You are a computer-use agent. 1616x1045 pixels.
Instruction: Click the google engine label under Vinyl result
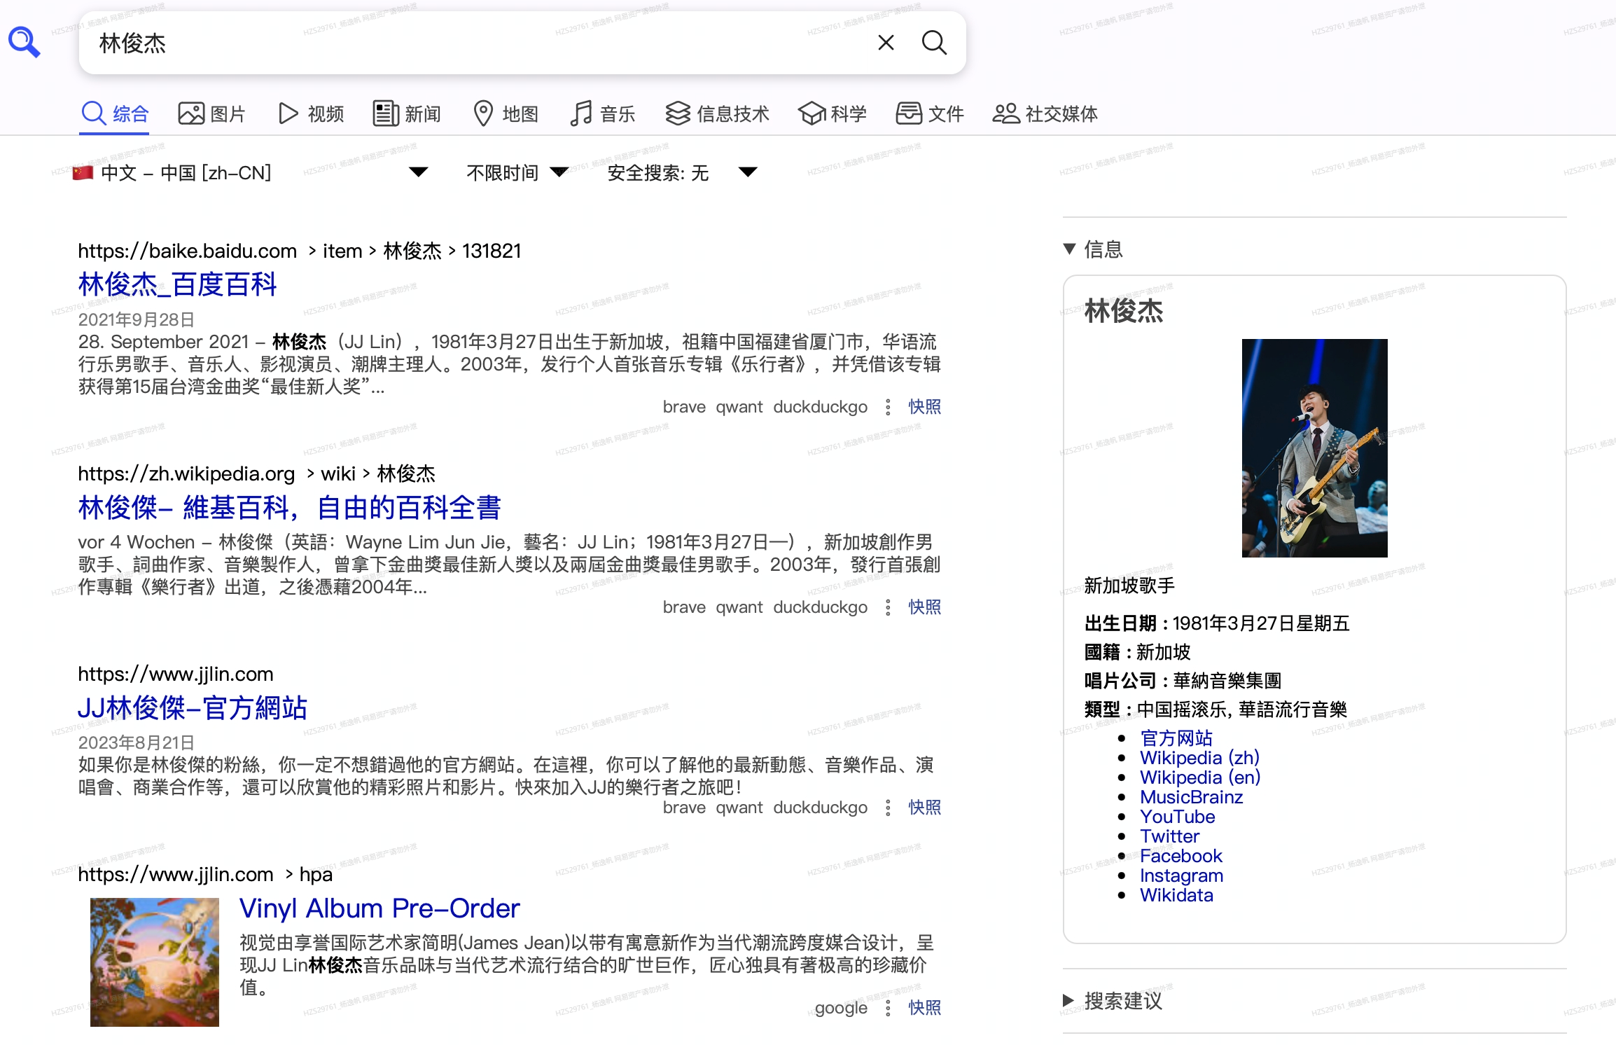coord(840,1008)
